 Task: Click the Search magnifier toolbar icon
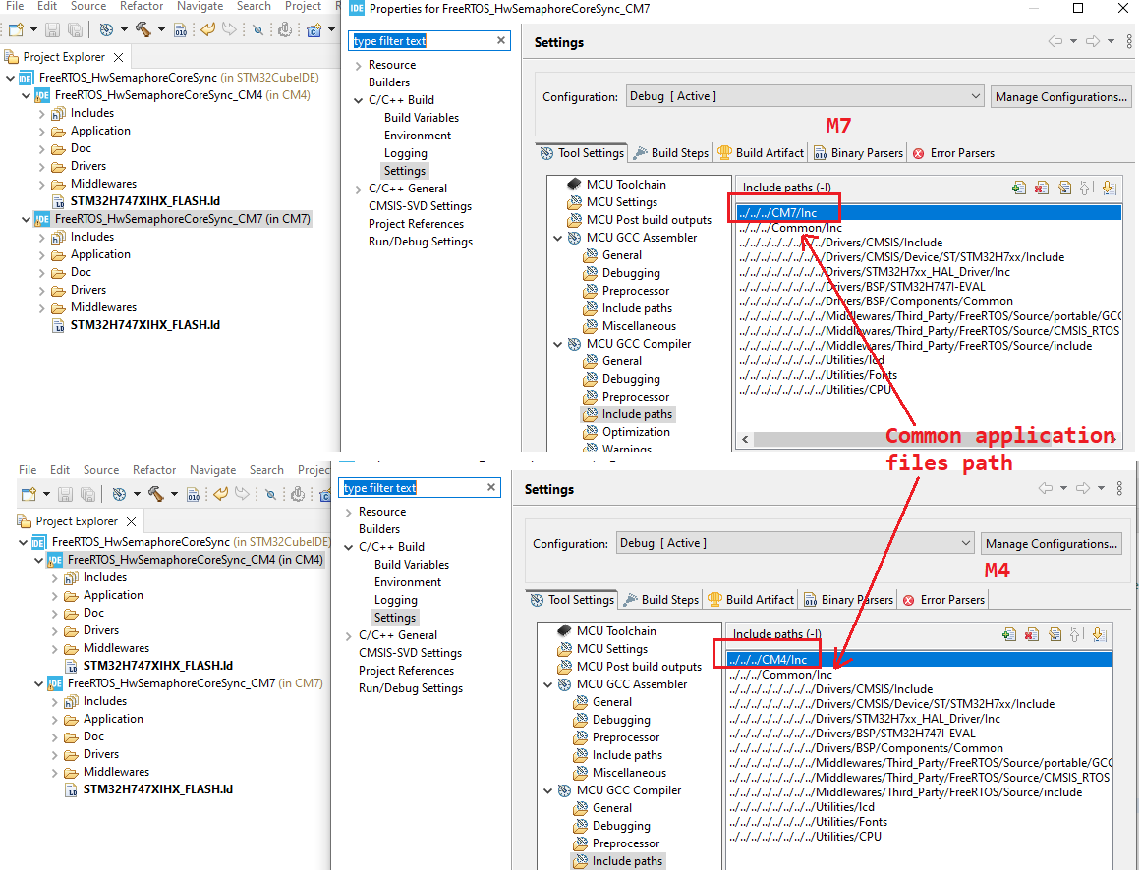257,29
